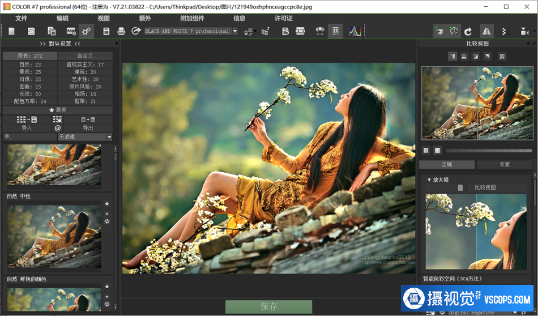
Task: Favorite the 自然 鲜艳的颜色 preset with star
Action: (x=107, y=287)
